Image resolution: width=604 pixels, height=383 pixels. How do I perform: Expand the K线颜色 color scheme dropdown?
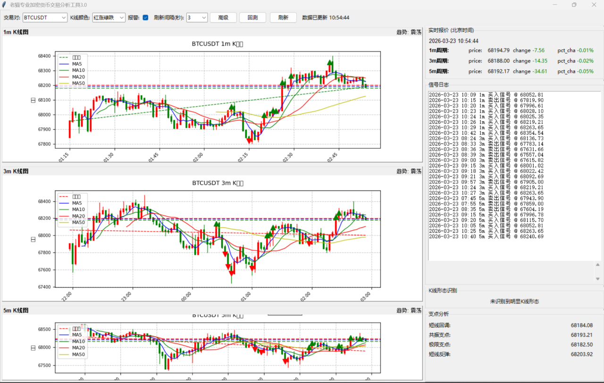[109, 17]
